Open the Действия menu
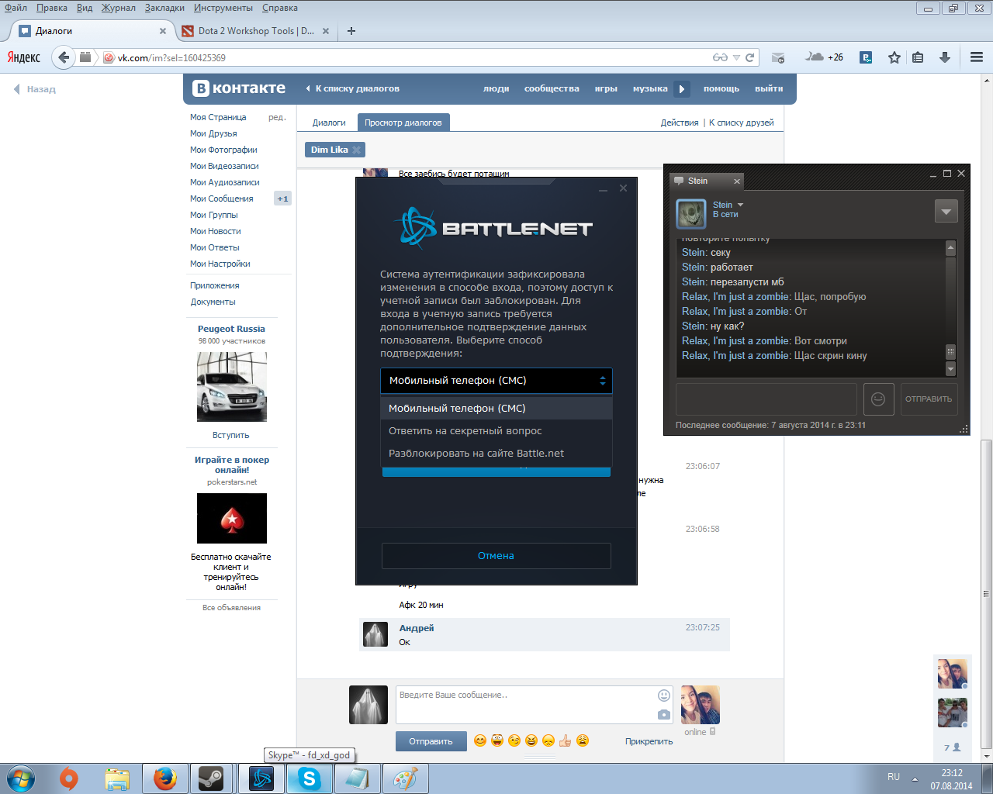Image resolution: width=993 pixels, height=794 pixels. point(680,123)
